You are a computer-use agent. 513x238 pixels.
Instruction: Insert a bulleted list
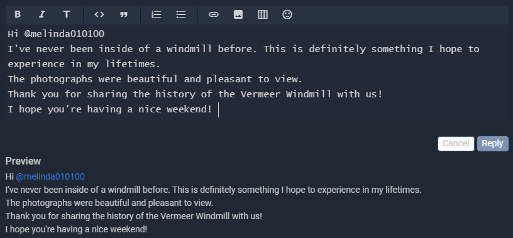point(181,14)
